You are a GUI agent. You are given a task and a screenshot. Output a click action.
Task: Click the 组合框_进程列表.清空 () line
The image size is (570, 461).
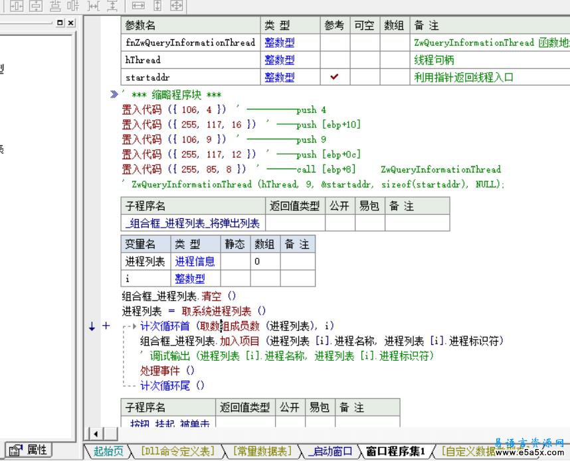pos(179,296)
